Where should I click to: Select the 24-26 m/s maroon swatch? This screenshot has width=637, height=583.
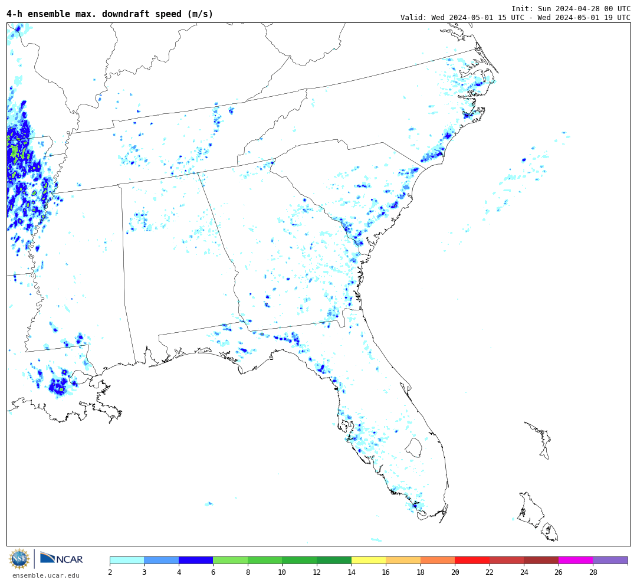(541, 560)
